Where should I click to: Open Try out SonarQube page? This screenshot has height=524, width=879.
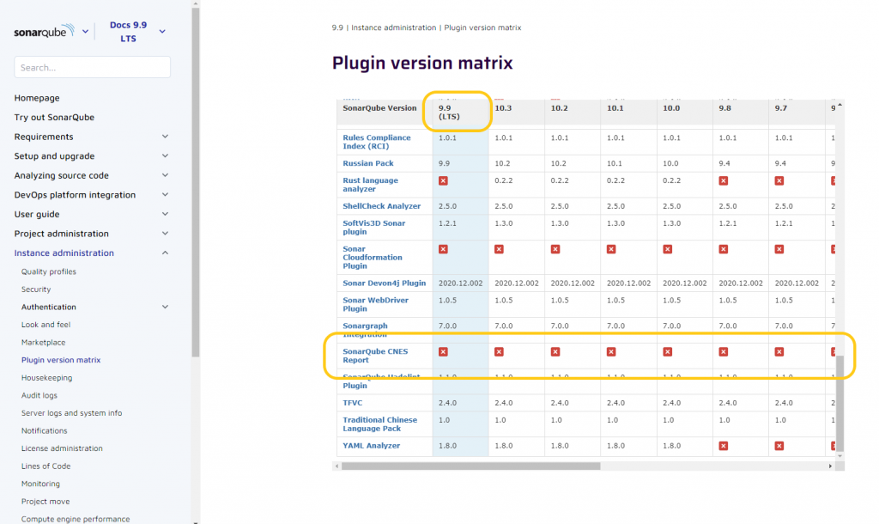[x=54, y=117]
